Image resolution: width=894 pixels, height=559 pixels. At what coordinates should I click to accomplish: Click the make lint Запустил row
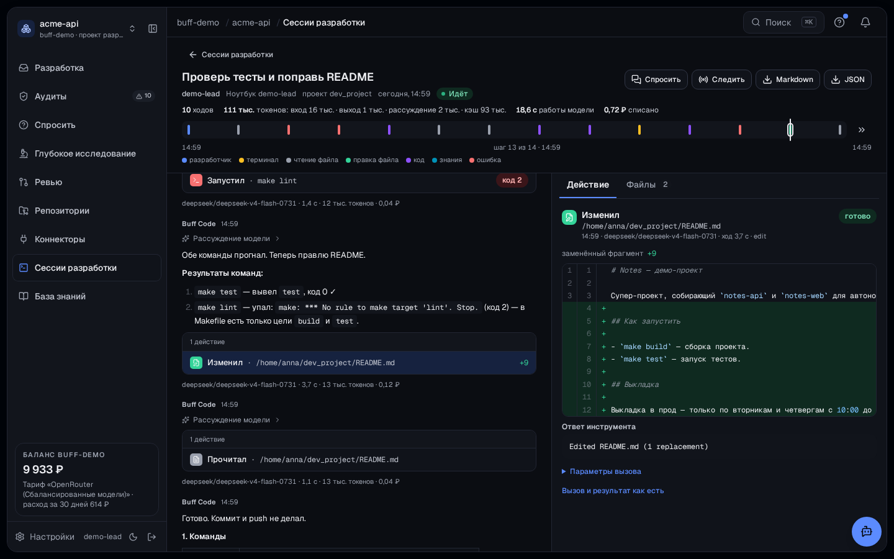(359, 181)
